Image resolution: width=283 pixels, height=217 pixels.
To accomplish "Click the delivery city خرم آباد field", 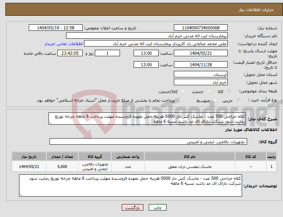I will (201, 82).
